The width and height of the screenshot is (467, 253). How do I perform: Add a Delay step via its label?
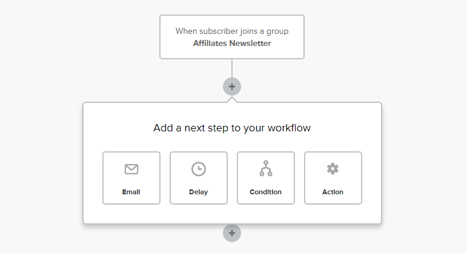(198, 192)
